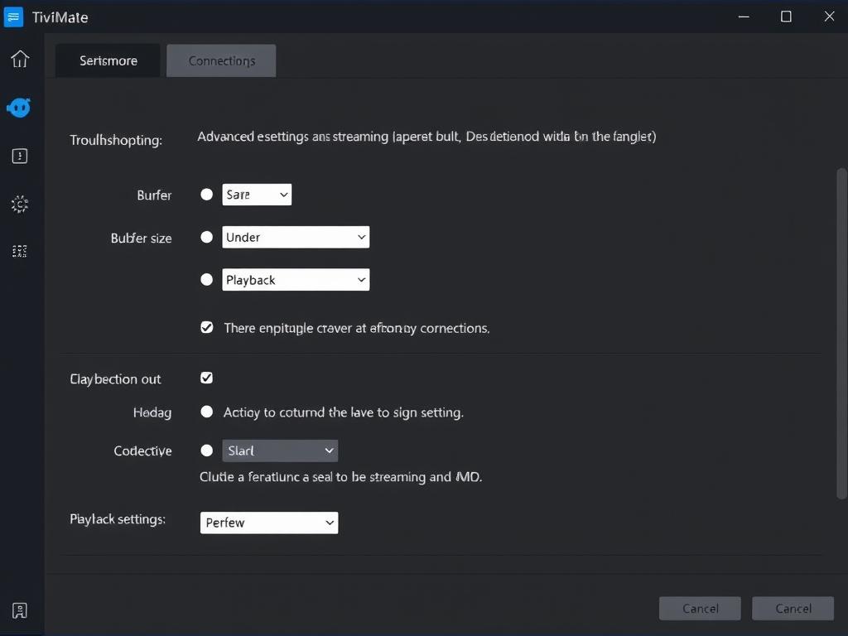Image resolution: width=848 pixels, height=636 pixels.
Task: Enable the 'Claybection out' checkbox
Action: pyautogui.click(x=206, y=378)
